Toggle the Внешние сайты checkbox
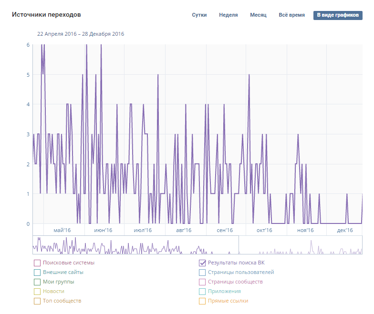374x314 pixels. point(37,272)
